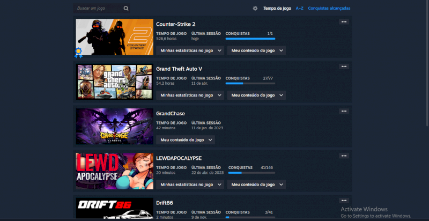Sort games alphabetically with A–Z
The height and width of the screenshot is (221, 429).
click(x=300, y=8)
